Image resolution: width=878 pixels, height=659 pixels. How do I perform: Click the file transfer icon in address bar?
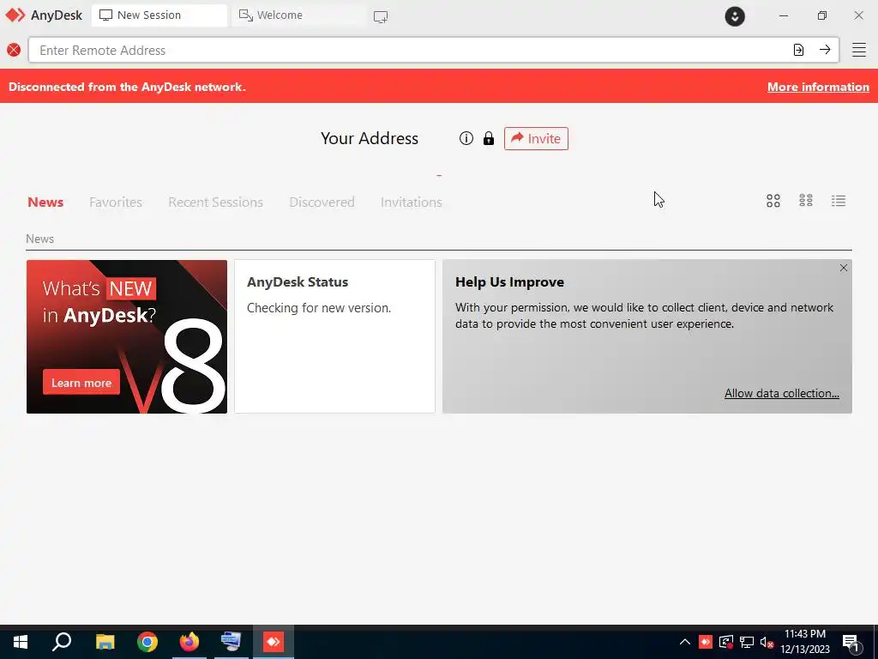point(798,50)
